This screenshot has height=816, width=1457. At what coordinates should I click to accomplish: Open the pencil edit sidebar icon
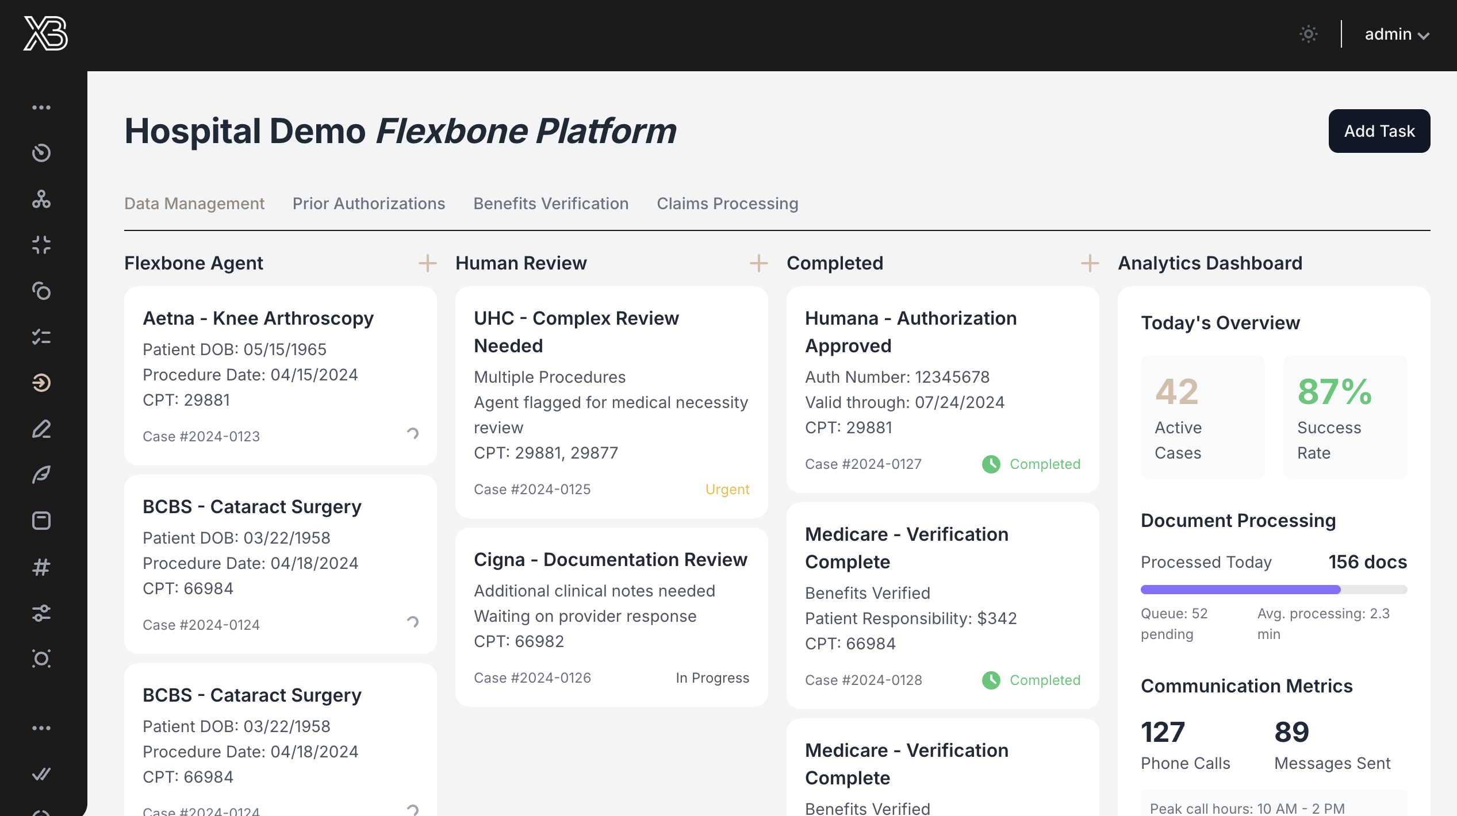coord(41,429)
